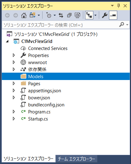Viewport: 131px width, 164px height.
Task: Click the appsettings.json file icon
Action: coord(23,90)
